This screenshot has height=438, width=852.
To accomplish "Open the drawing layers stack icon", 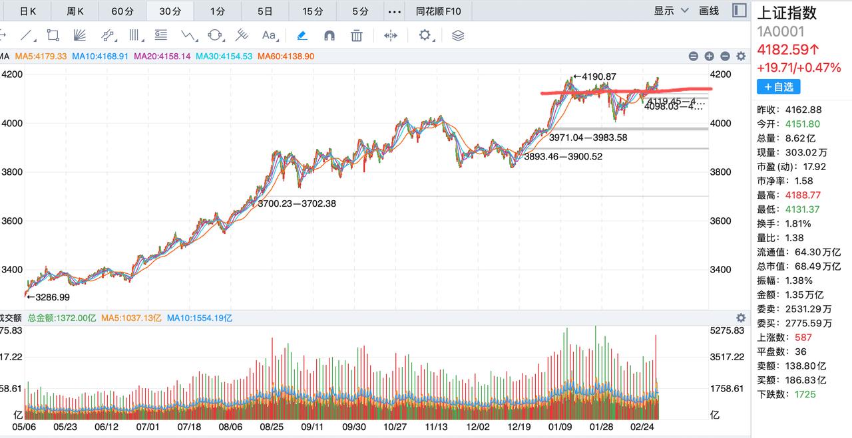I will pos(458,35).
